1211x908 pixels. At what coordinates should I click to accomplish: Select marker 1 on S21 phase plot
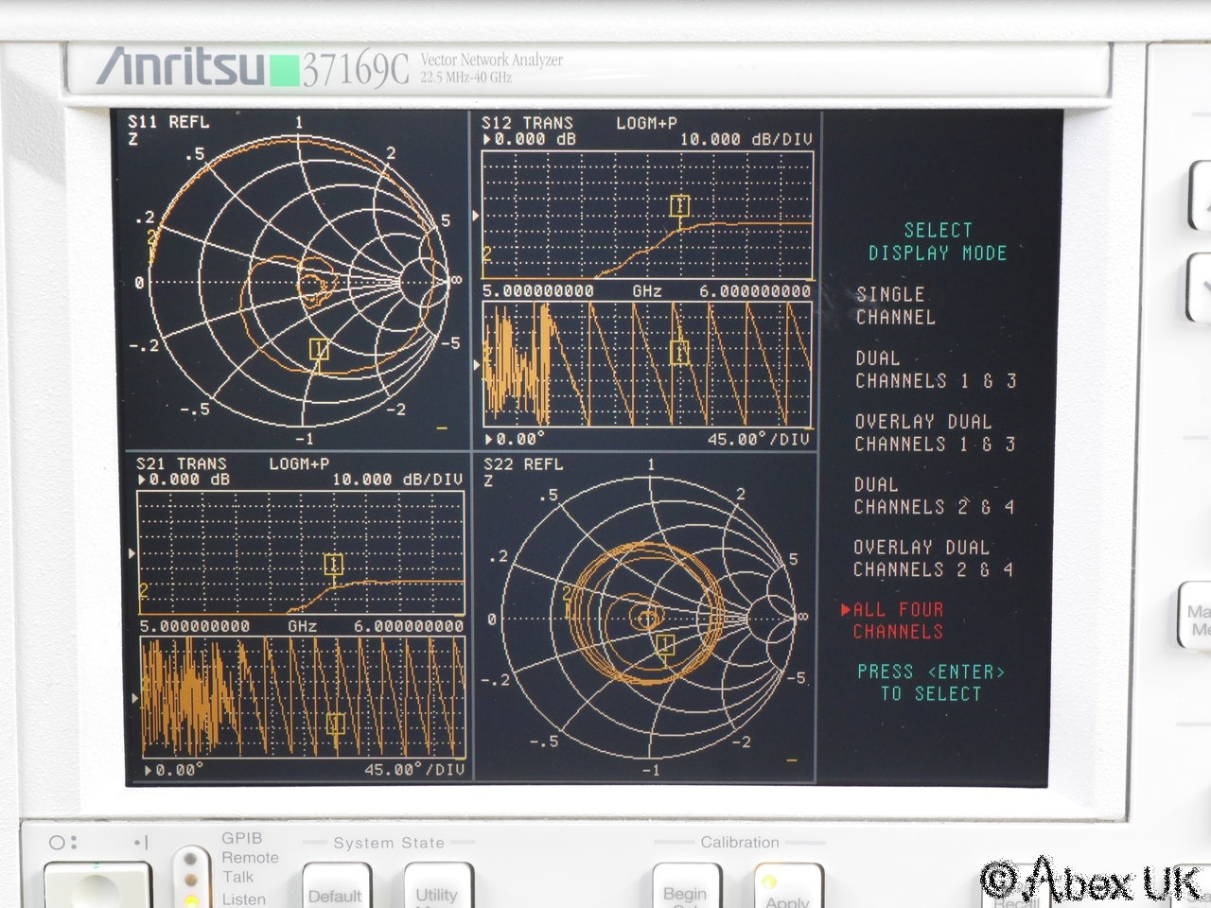[335, 724]
